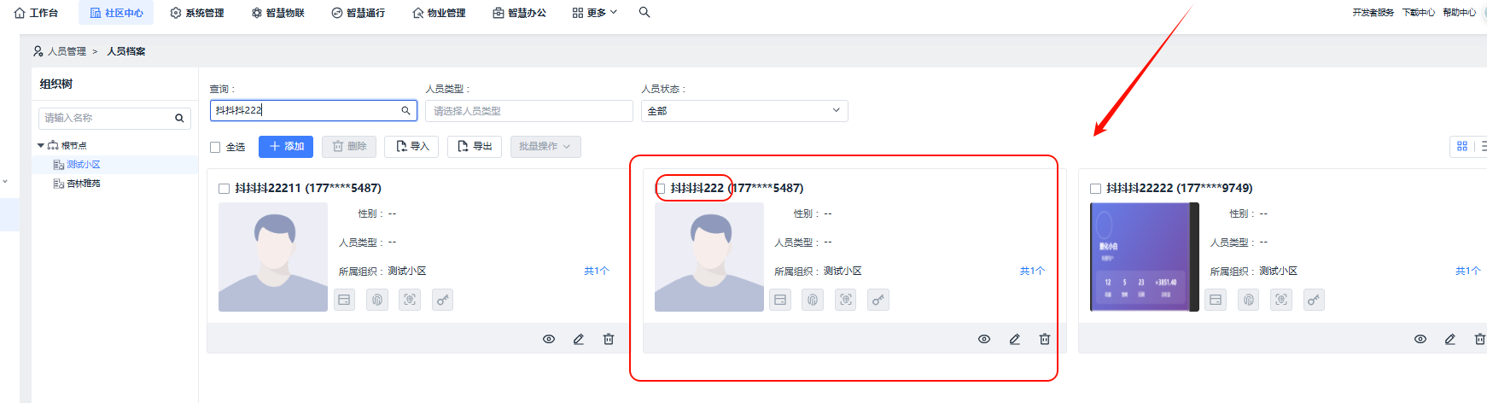Click the 人员管理 breadcrumb
1487x403 pixels.
[67, 51]
